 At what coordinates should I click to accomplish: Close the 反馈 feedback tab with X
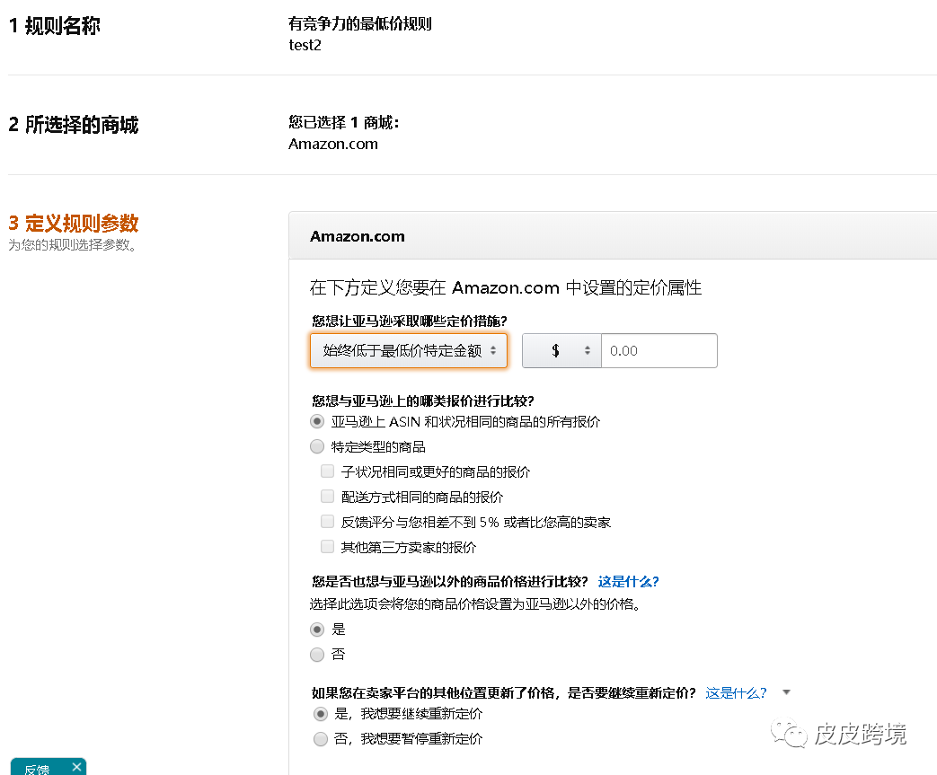coord(76,767)
